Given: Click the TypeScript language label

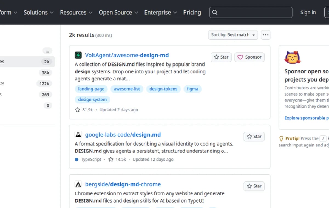Looking at the screenshot, I should tap(91, 159).
